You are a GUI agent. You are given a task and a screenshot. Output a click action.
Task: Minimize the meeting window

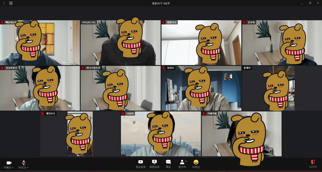(x=302, y=3)
